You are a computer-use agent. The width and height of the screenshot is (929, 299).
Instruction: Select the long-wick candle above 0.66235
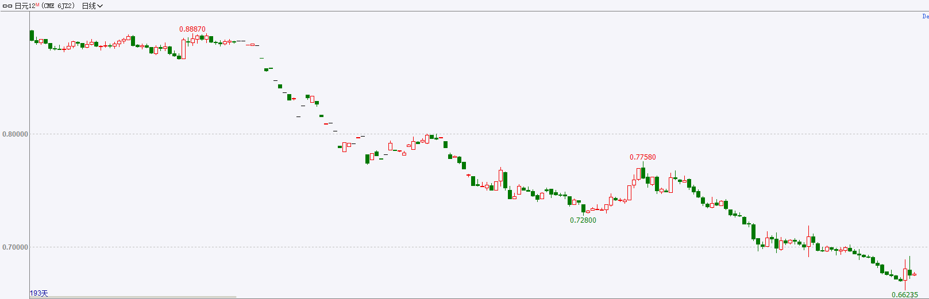[x=905, y=274]
